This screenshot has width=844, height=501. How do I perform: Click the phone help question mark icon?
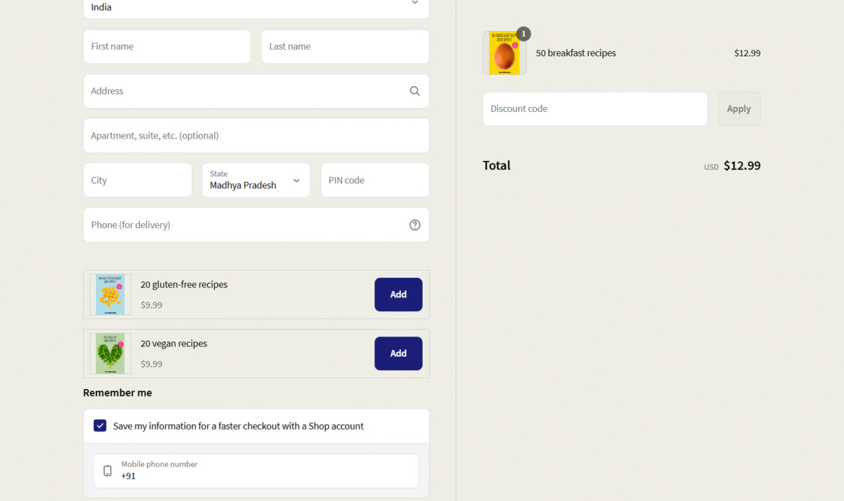tap(415, 225)
